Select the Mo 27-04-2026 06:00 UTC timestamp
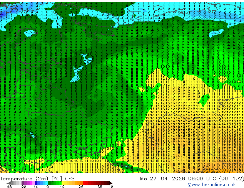 pyautogui.click(x=179, y=179)
